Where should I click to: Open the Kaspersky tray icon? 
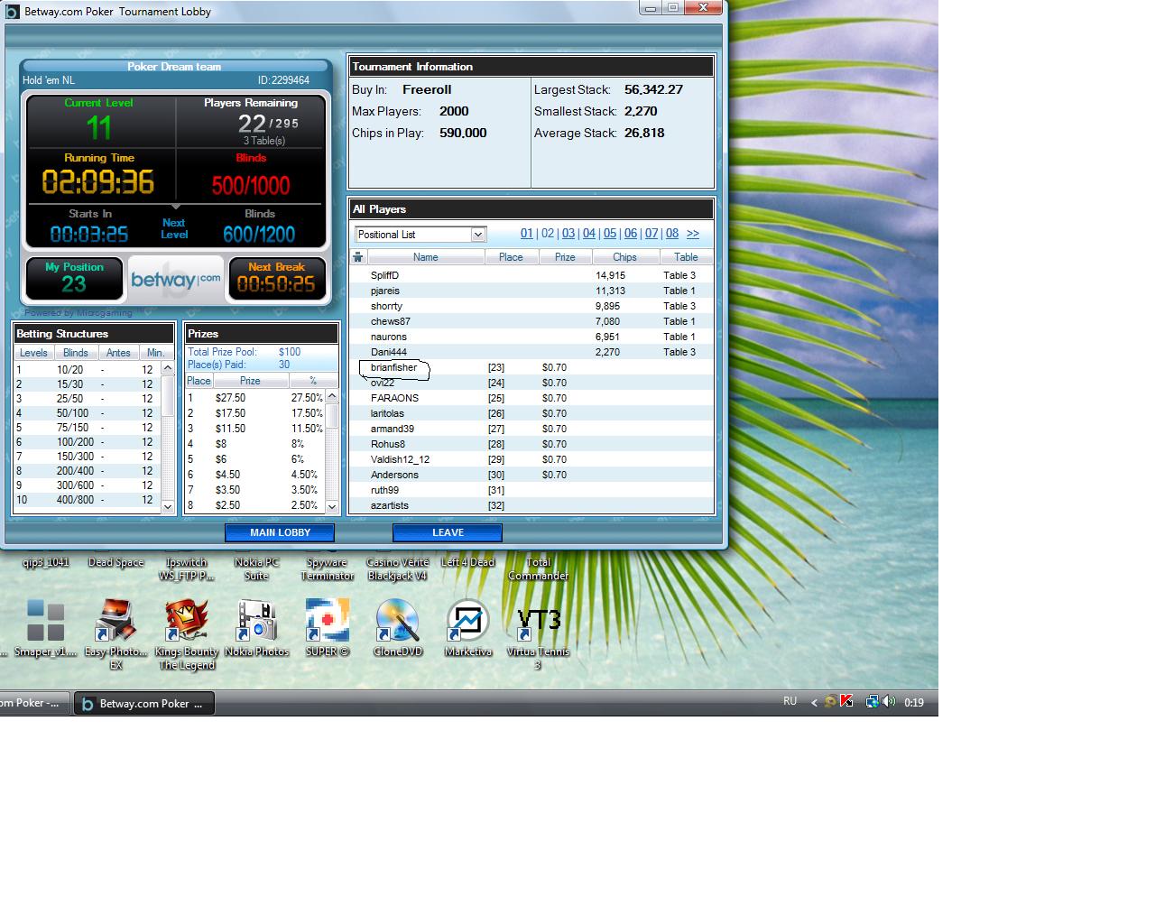click(846, 701)
